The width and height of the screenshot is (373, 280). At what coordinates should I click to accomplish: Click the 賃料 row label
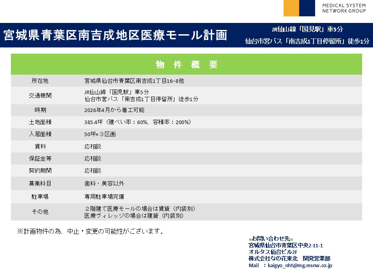[40, 147]
